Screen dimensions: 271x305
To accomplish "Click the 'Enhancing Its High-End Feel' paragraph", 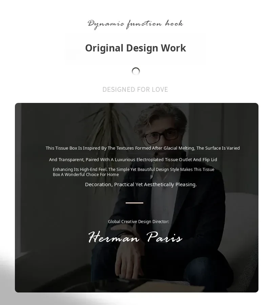I will (x=133, y=172).
